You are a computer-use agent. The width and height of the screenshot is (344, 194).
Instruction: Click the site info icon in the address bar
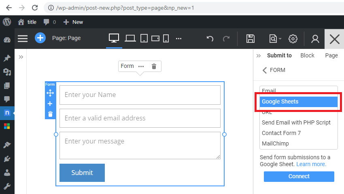click(51, 8)
